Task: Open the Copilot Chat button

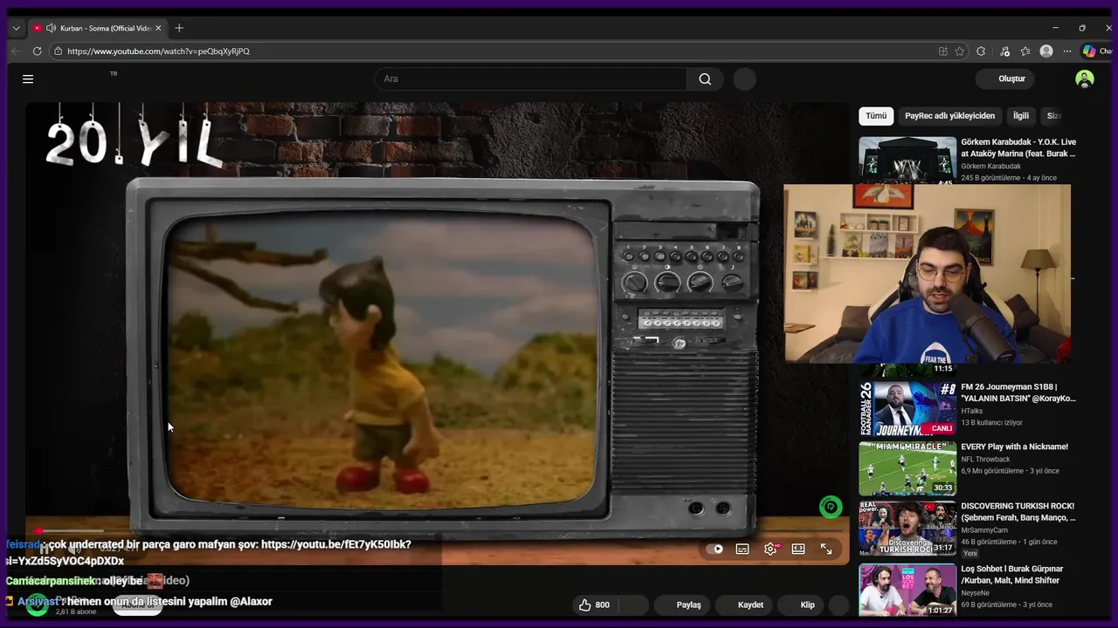Action: pyautogui.click(x=1098, y=51)
